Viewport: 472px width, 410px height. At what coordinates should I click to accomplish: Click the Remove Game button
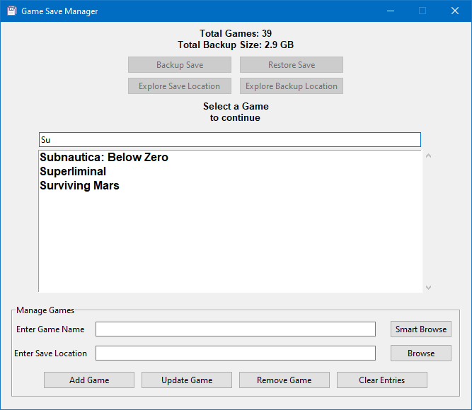pyautogui.click(x=284, y=380)
